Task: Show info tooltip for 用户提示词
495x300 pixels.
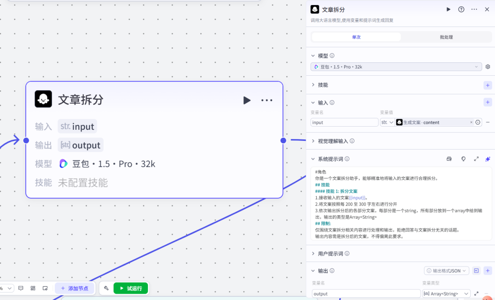Action: coord(347,253)
